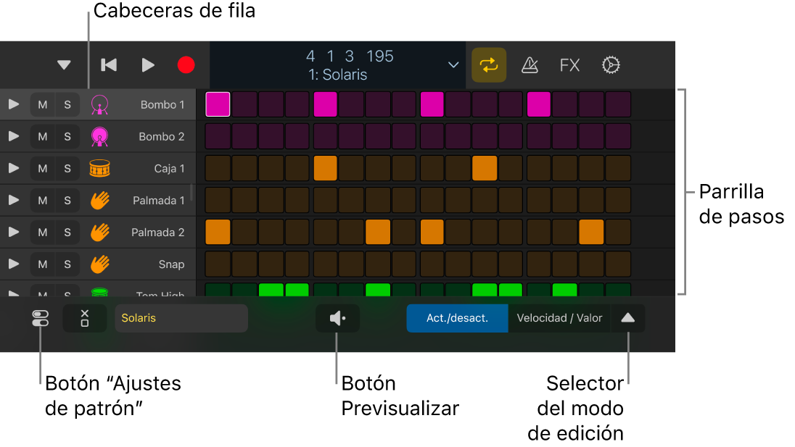Screen dimensions: 795x447
Task: Solo the Caja 1 row
Action: pos(67,169)
